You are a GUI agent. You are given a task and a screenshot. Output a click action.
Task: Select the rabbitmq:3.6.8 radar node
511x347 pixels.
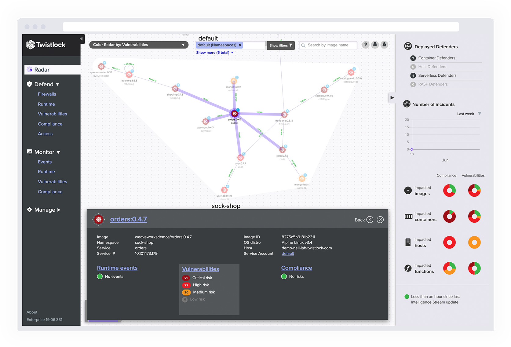[129, 75]
